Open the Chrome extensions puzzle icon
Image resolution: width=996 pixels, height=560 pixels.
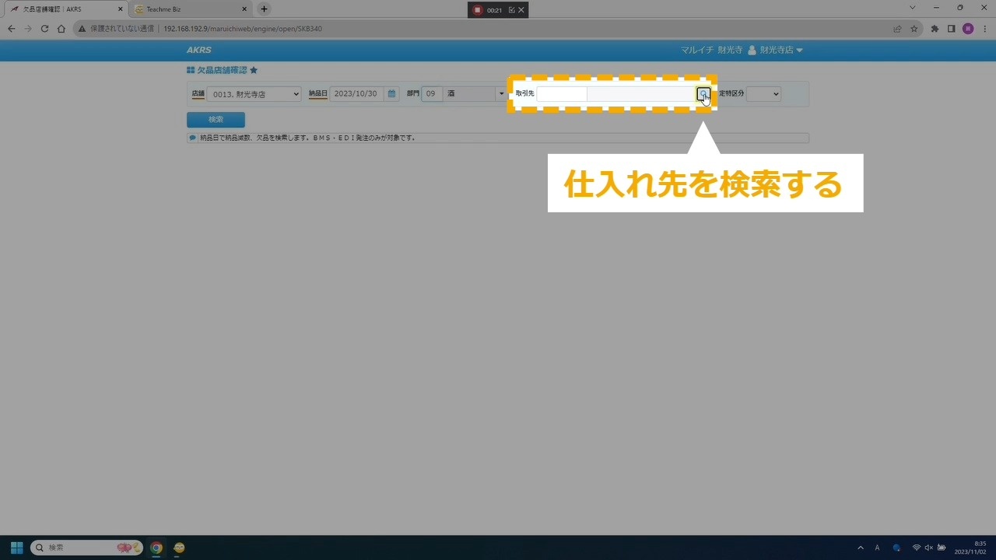coord(935,29)
